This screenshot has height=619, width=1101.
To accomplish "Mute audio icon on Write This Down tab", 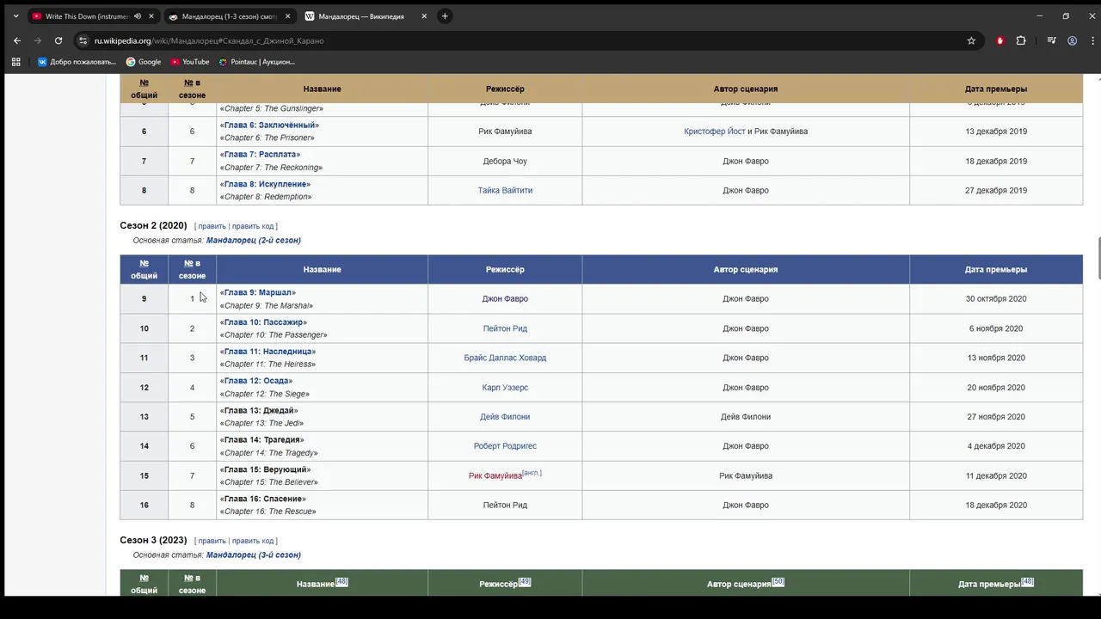I will tap(138, 16).
